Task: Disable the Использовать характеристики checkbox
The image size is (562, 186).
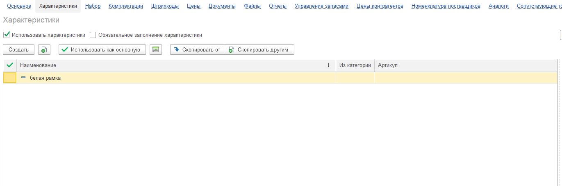Action: point(6,35)
